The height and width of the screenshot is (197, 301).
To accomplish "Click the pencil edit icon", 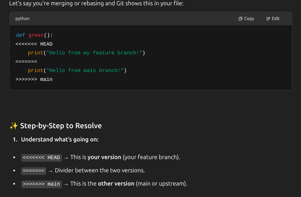I will [268, 19].
